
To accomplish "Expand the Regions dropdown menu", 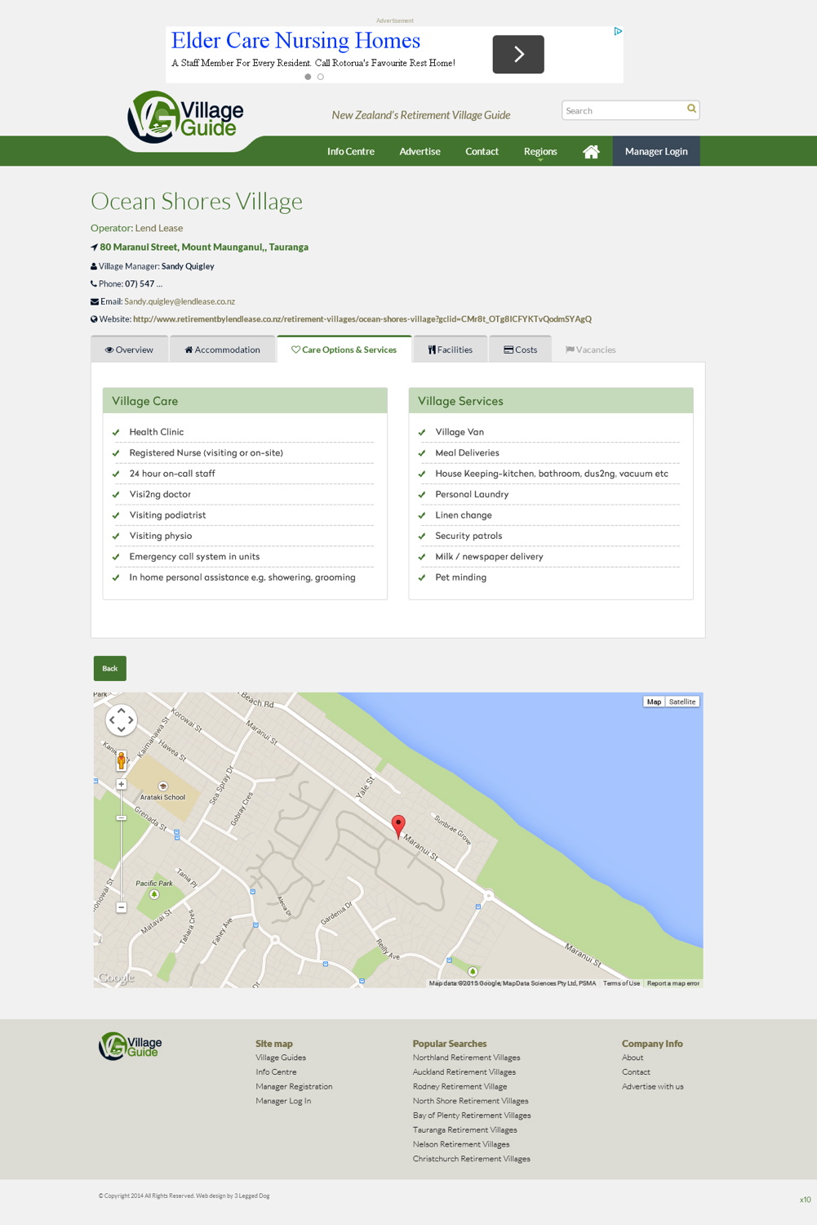I will [539, 151].
